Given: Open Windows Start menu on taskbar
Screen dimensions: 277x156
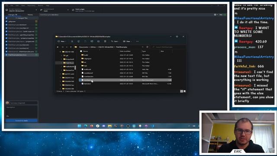Looking at the screenshot, I should pos(79,126).
